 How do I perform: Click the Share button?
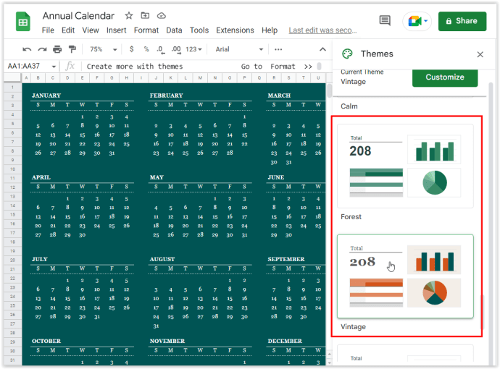(462, 21)
